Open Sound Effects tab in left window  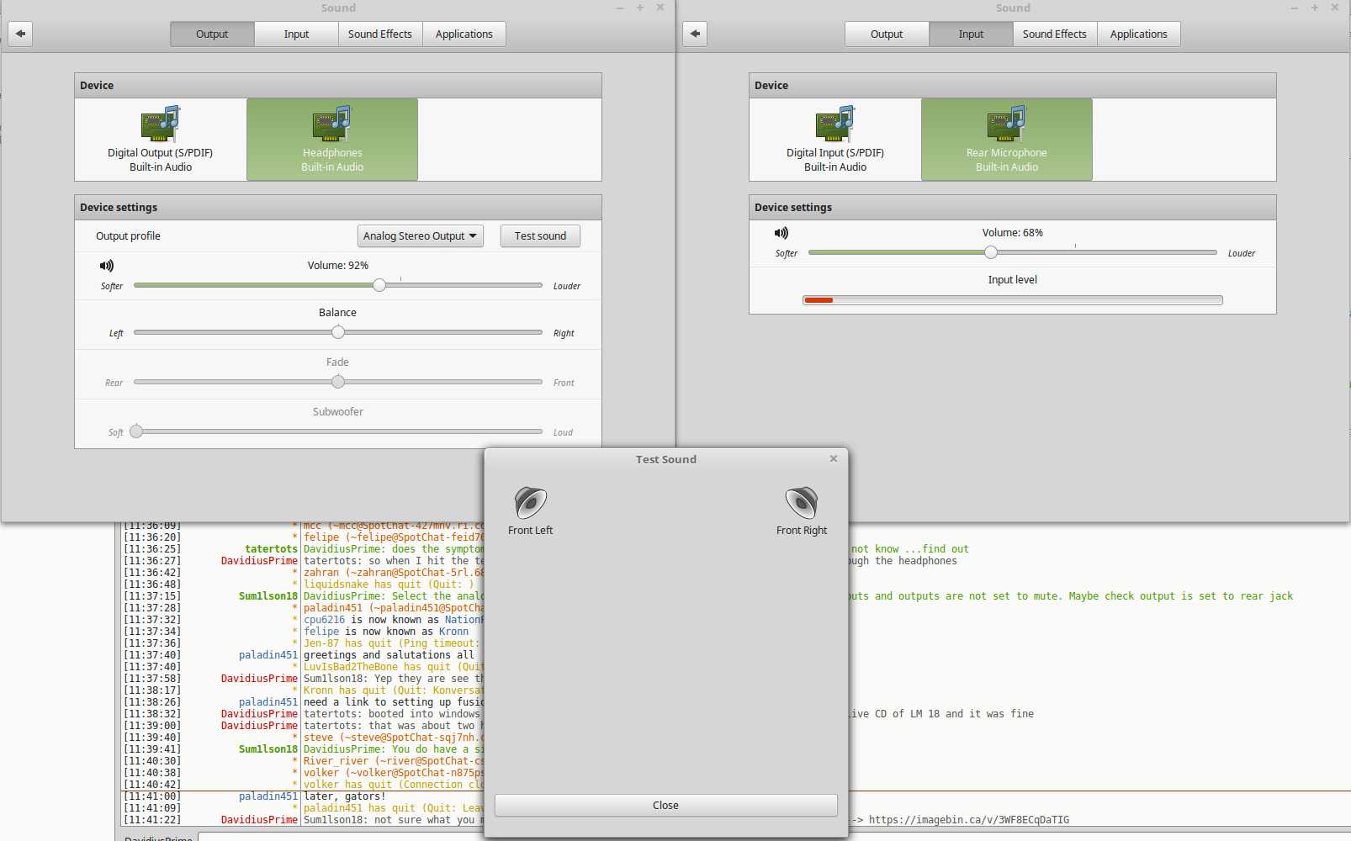(x=380, y=34)
